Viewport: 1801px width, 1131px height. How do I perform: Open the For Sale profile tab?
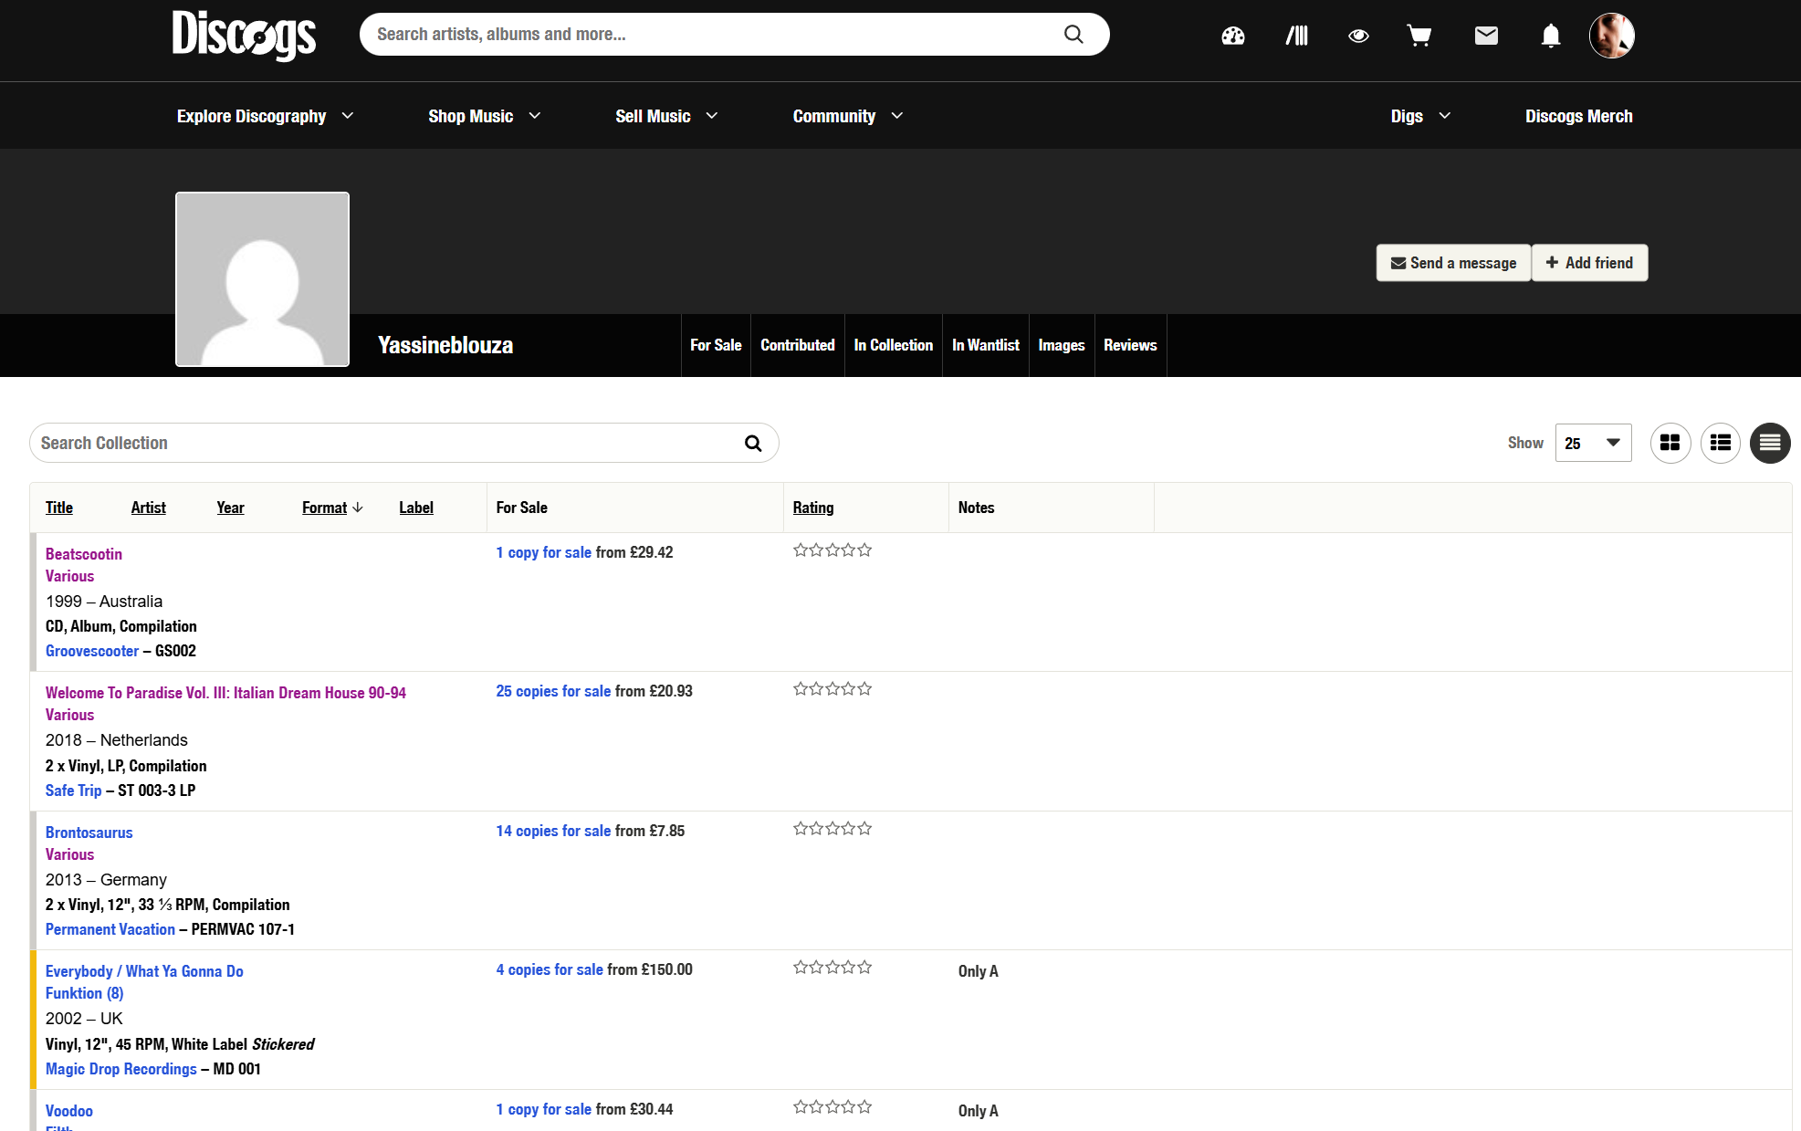click(x=716, y=345)
